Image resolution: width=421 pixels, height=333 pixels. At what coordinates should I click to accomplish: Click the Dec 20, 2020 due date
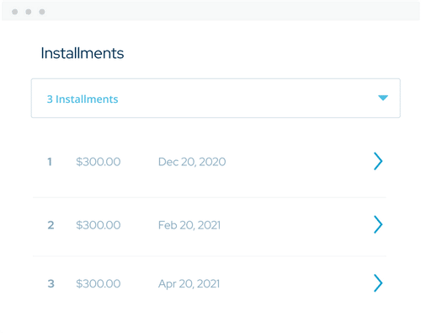pos(192,162)
